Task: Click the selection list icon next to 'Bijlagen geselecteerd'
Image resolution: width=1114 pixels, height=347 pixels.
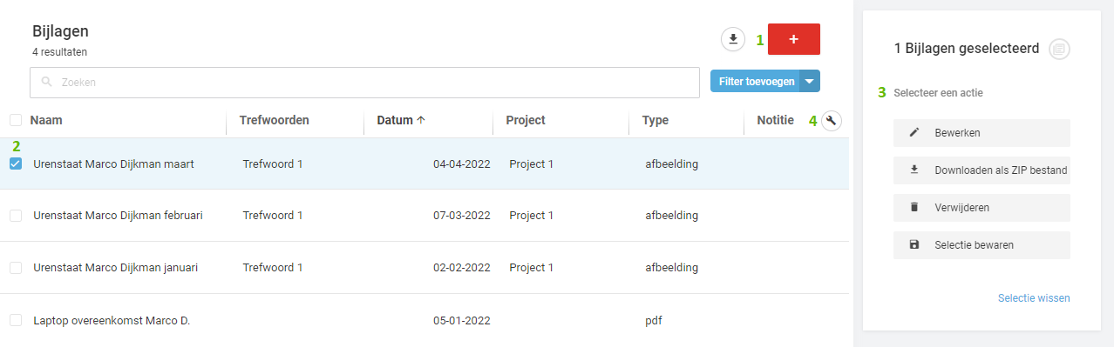Action: pyautogui.click(x=1059, y=49)
